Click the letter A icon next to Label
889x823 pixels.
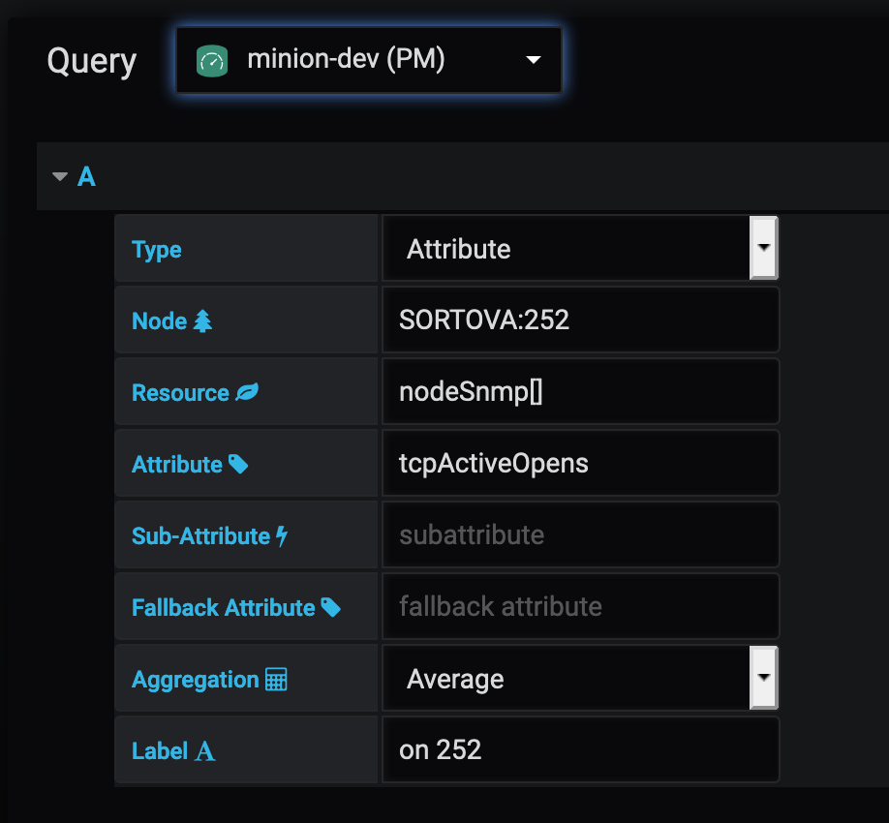click(206, 749)
